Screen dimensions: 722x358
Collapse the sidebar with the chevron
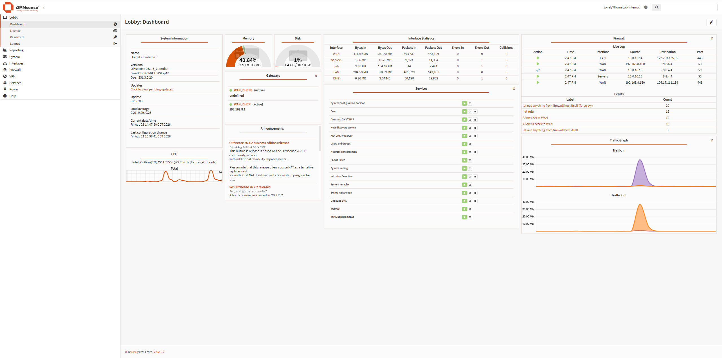click(44, 8)
